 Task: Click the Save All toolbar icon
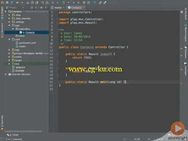click(7, 3)
